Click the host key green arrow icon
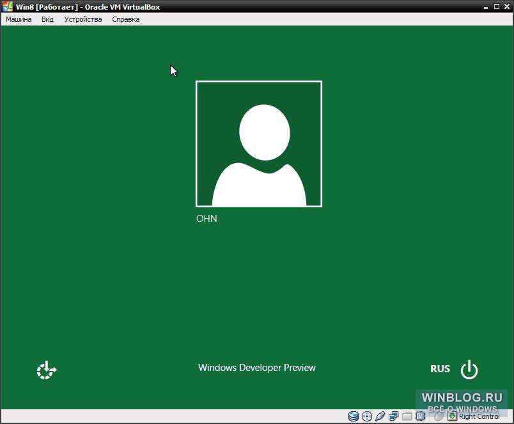Image resolution: width=514 pixels, height=424 pixels. point(452,416)
